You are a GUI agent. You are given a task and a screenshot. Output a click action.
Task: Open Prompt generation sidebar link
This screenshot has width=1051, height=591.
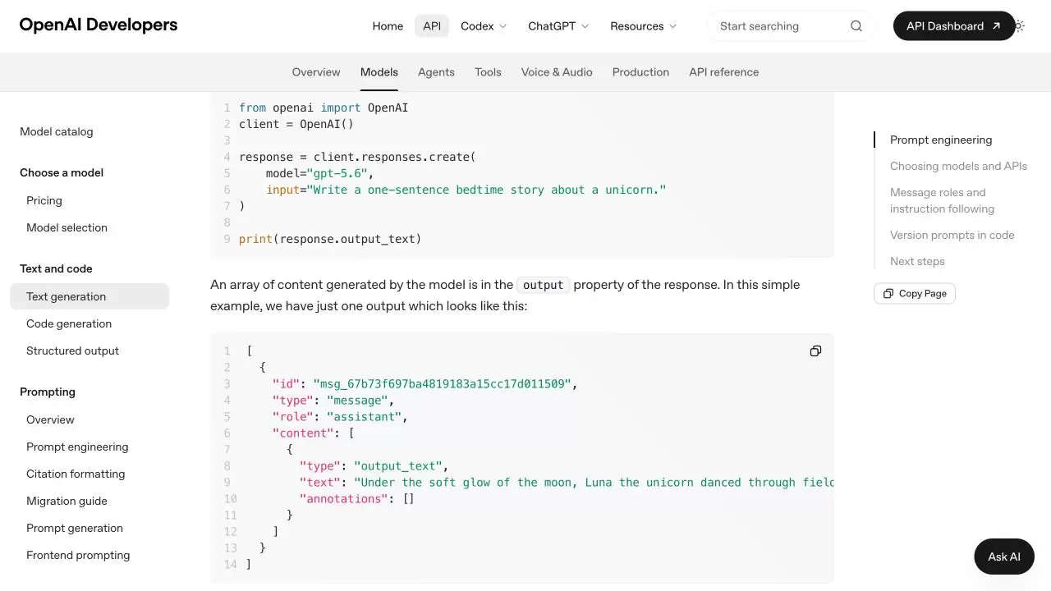click(x=75, y=528)
